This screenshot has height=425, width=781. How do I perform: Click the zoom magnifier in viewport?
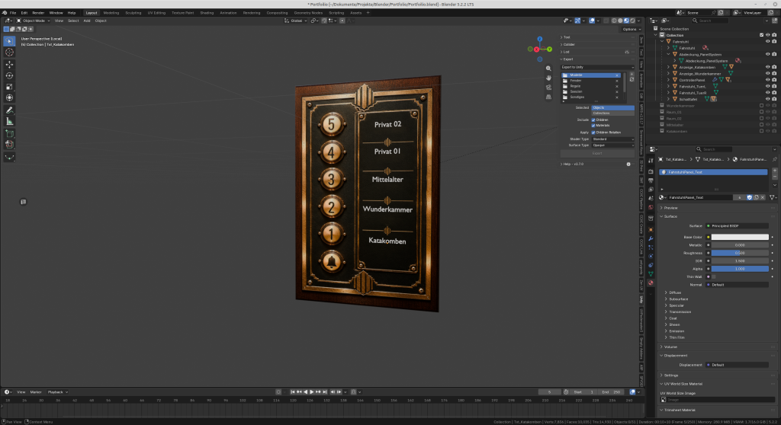[548, 69]
